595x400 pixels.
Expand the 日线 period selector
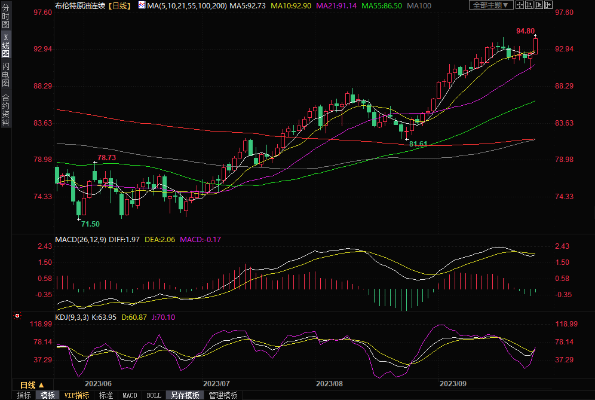click(x=32, y=384)
